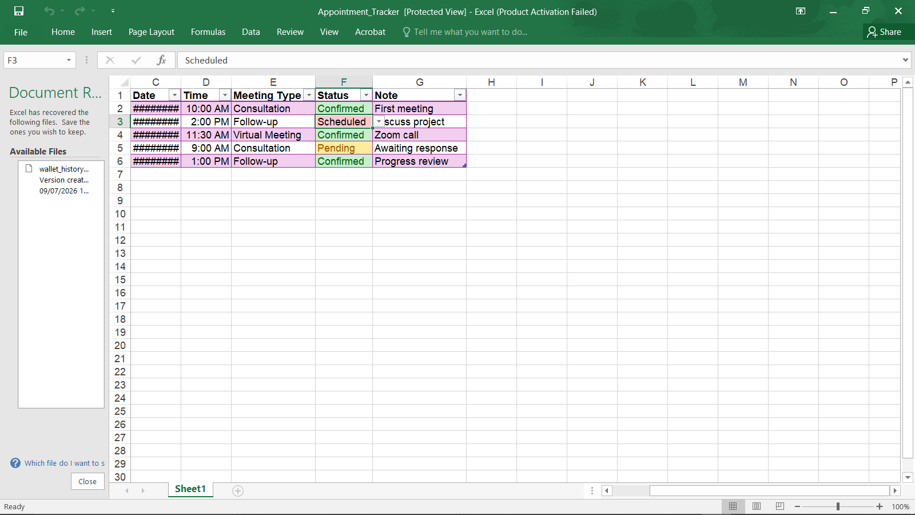Open Customize Quick Access Toolbar arrow
This screenshot has height=515, width=915.
pos(113,11)
